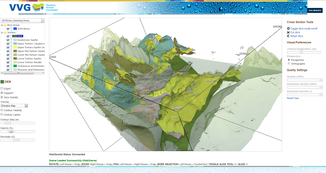Screen dimensions: 326x173
Task: Click the N compass label in 3D view
Action: point(242,48)
